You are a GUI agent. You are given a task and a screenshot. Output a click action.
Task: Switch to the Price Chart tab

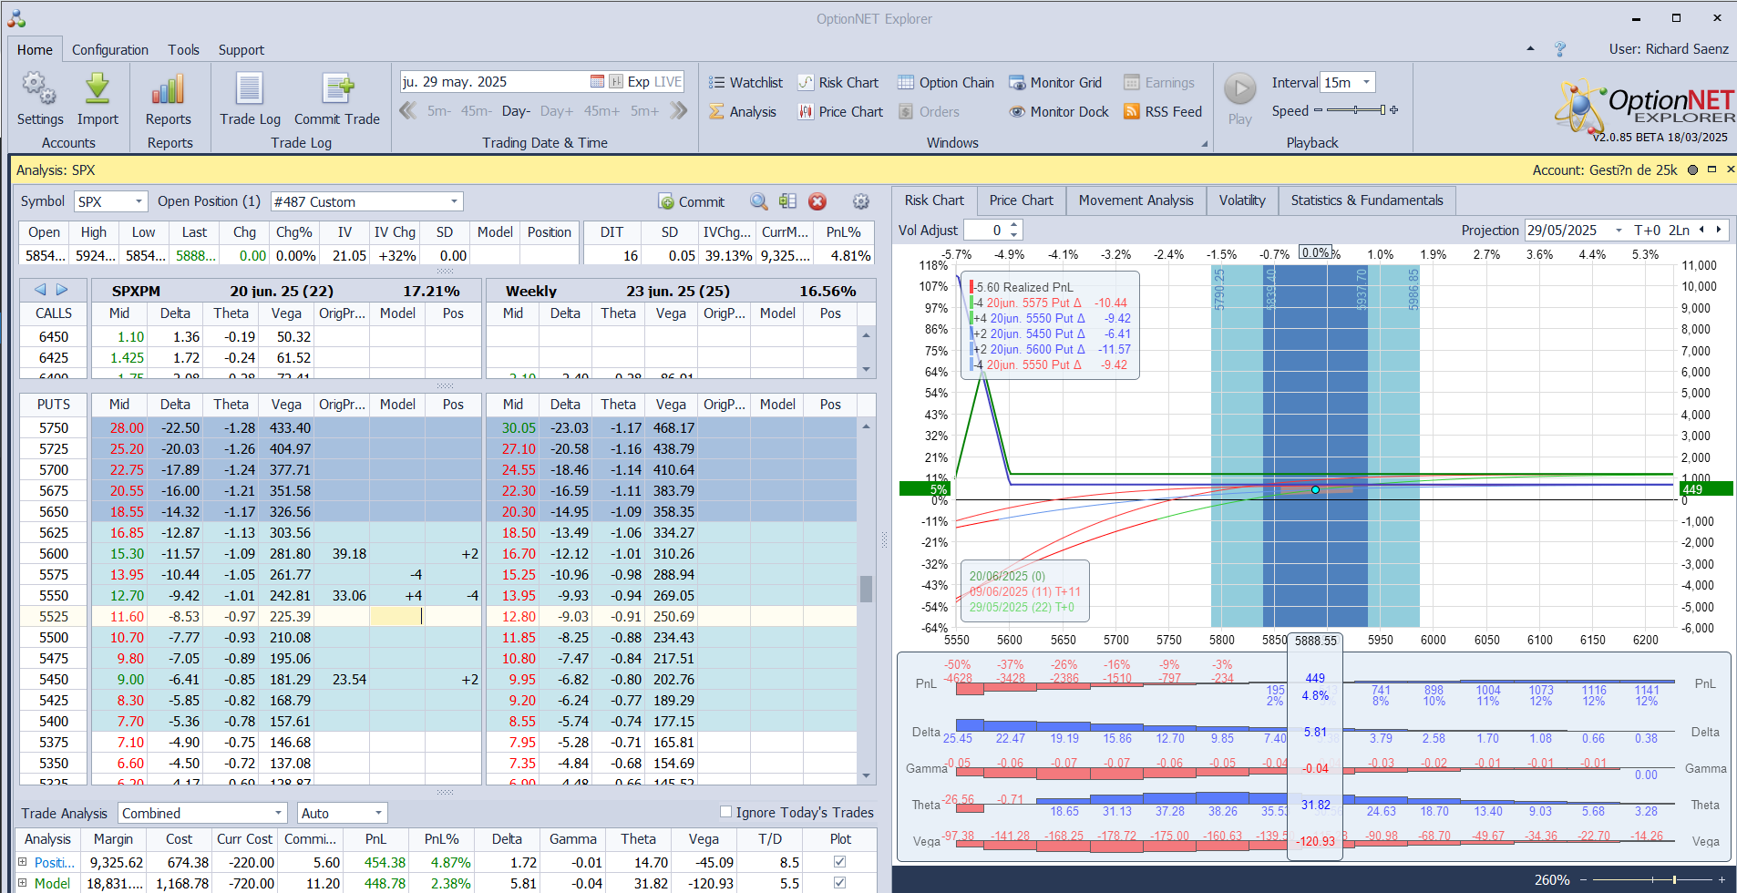point(1021,200)
